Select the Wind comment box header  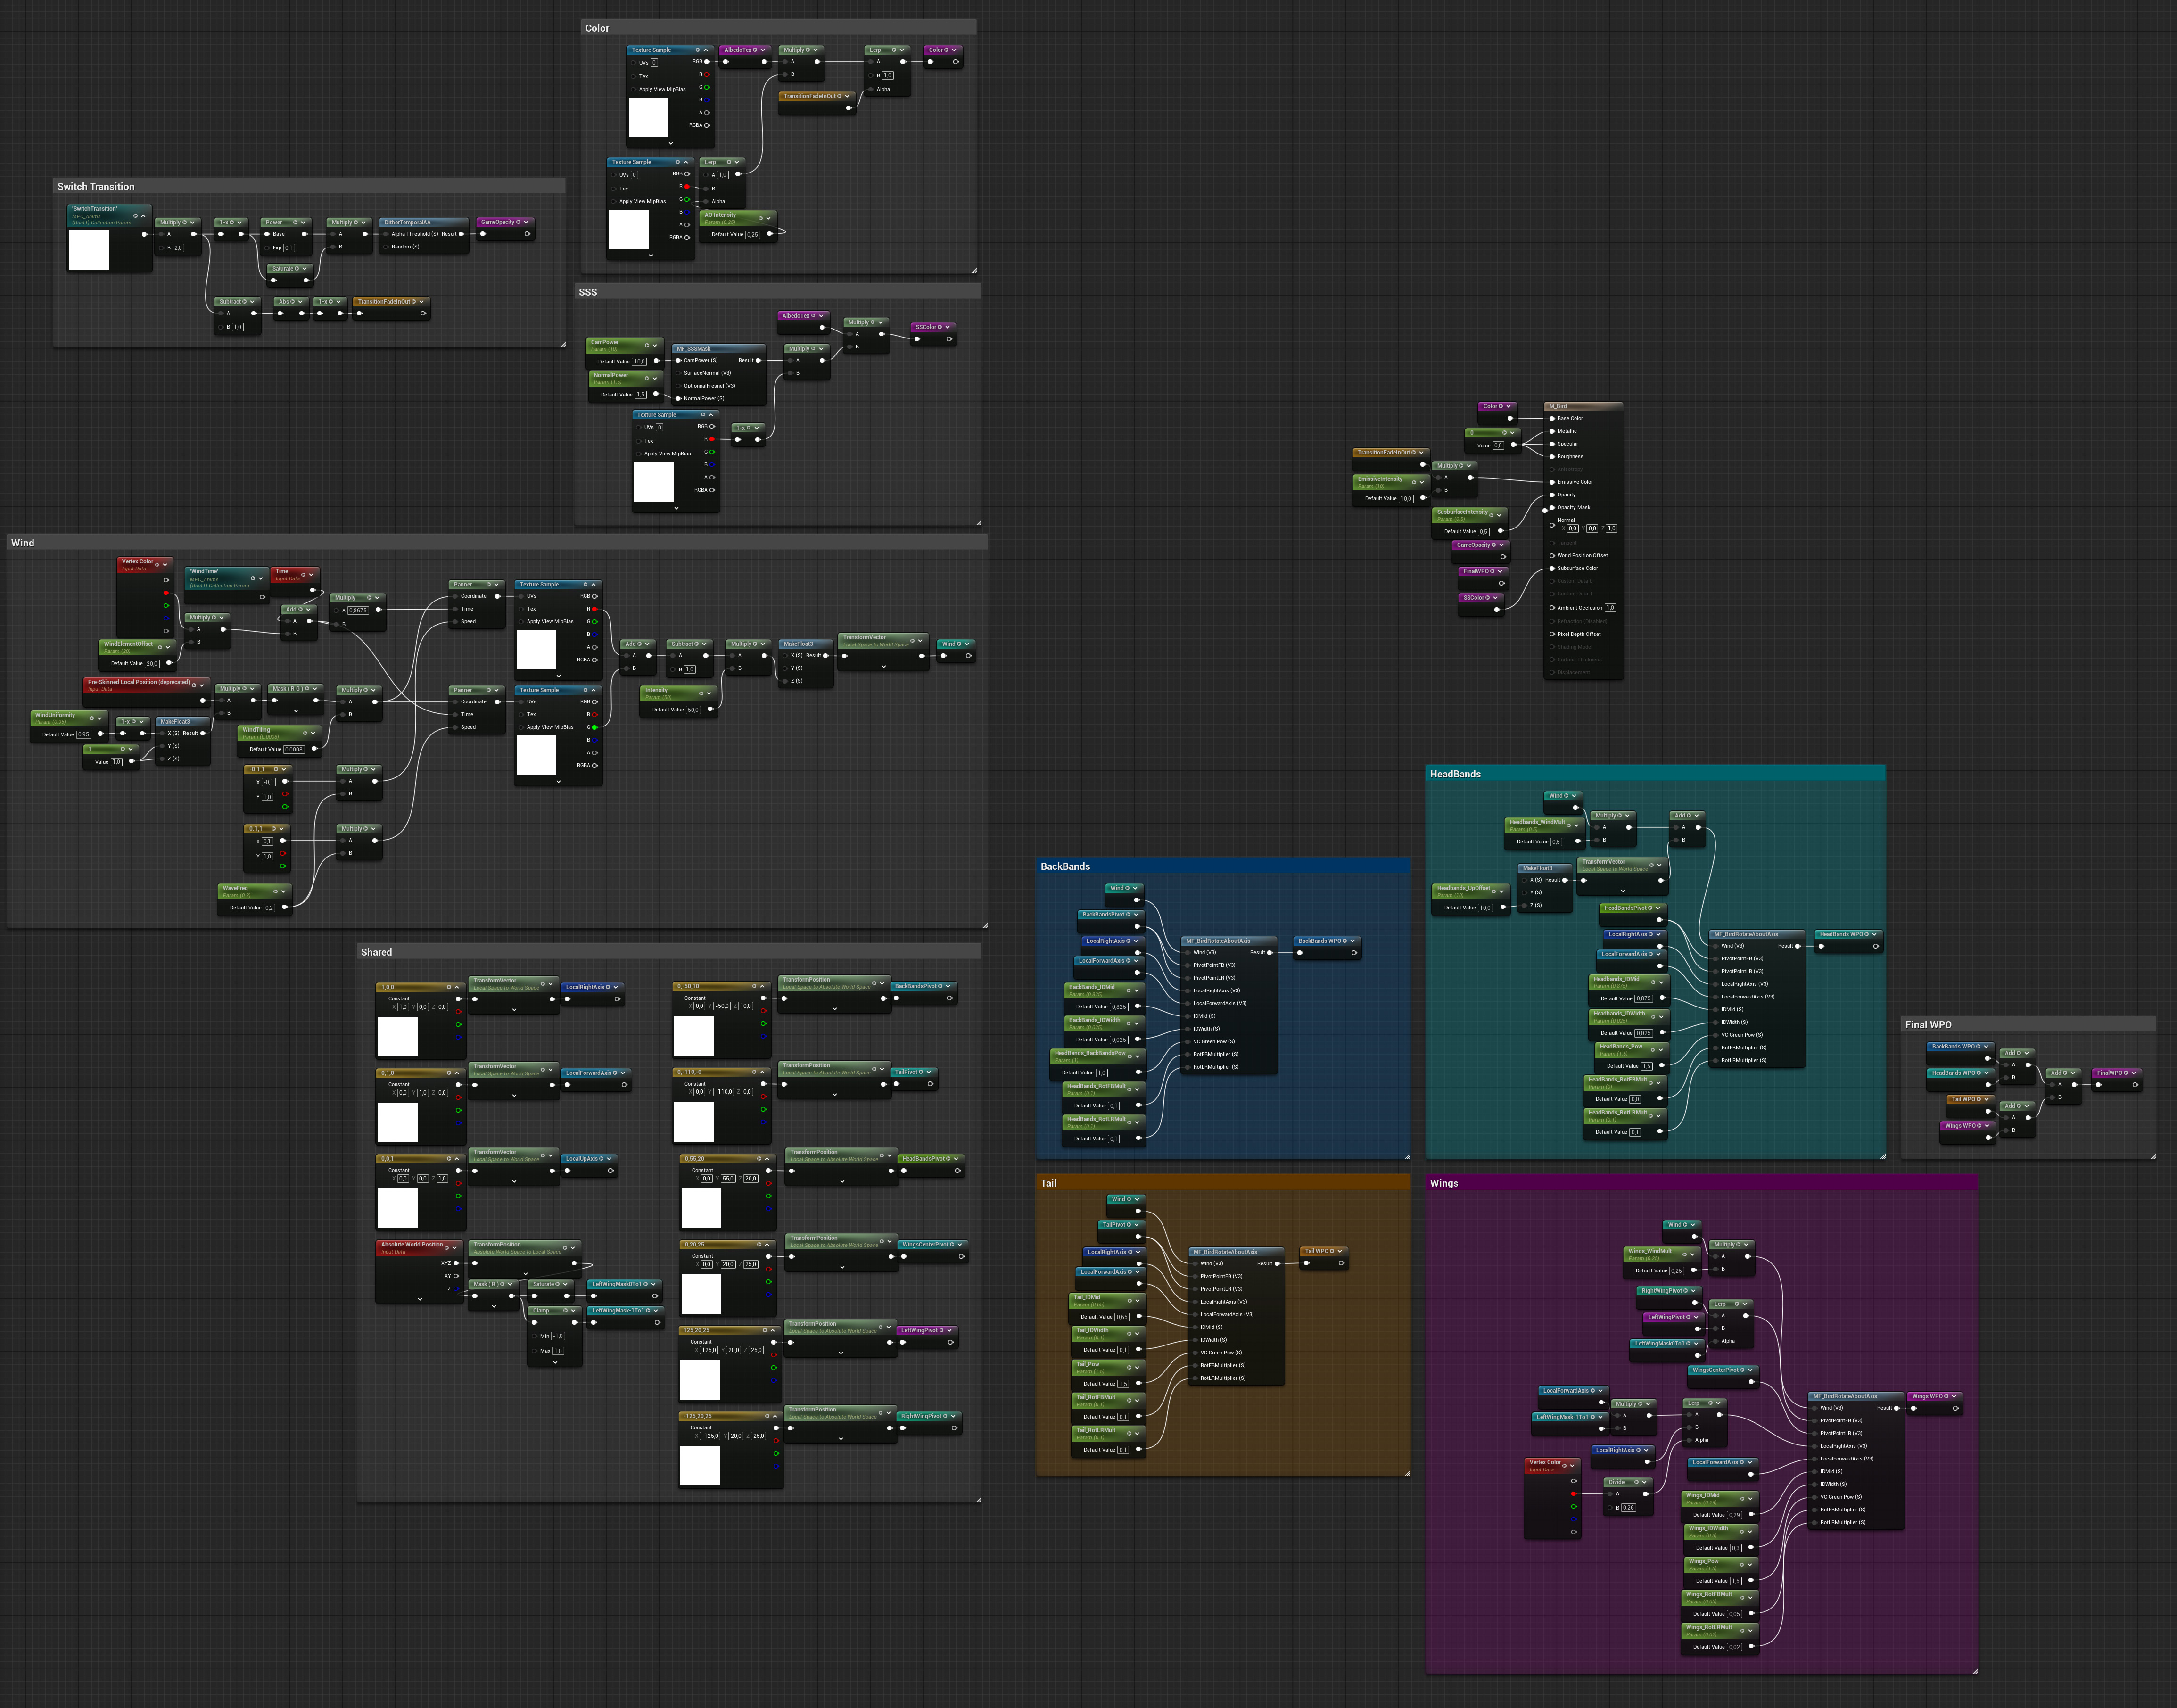(x=497, y=542)
